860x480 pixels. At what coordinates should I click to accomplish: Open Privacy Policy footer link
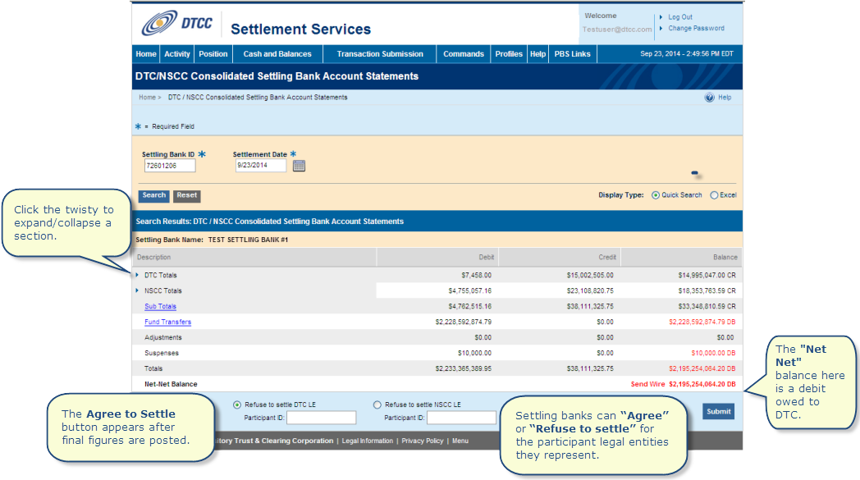[x=423, y=441]
